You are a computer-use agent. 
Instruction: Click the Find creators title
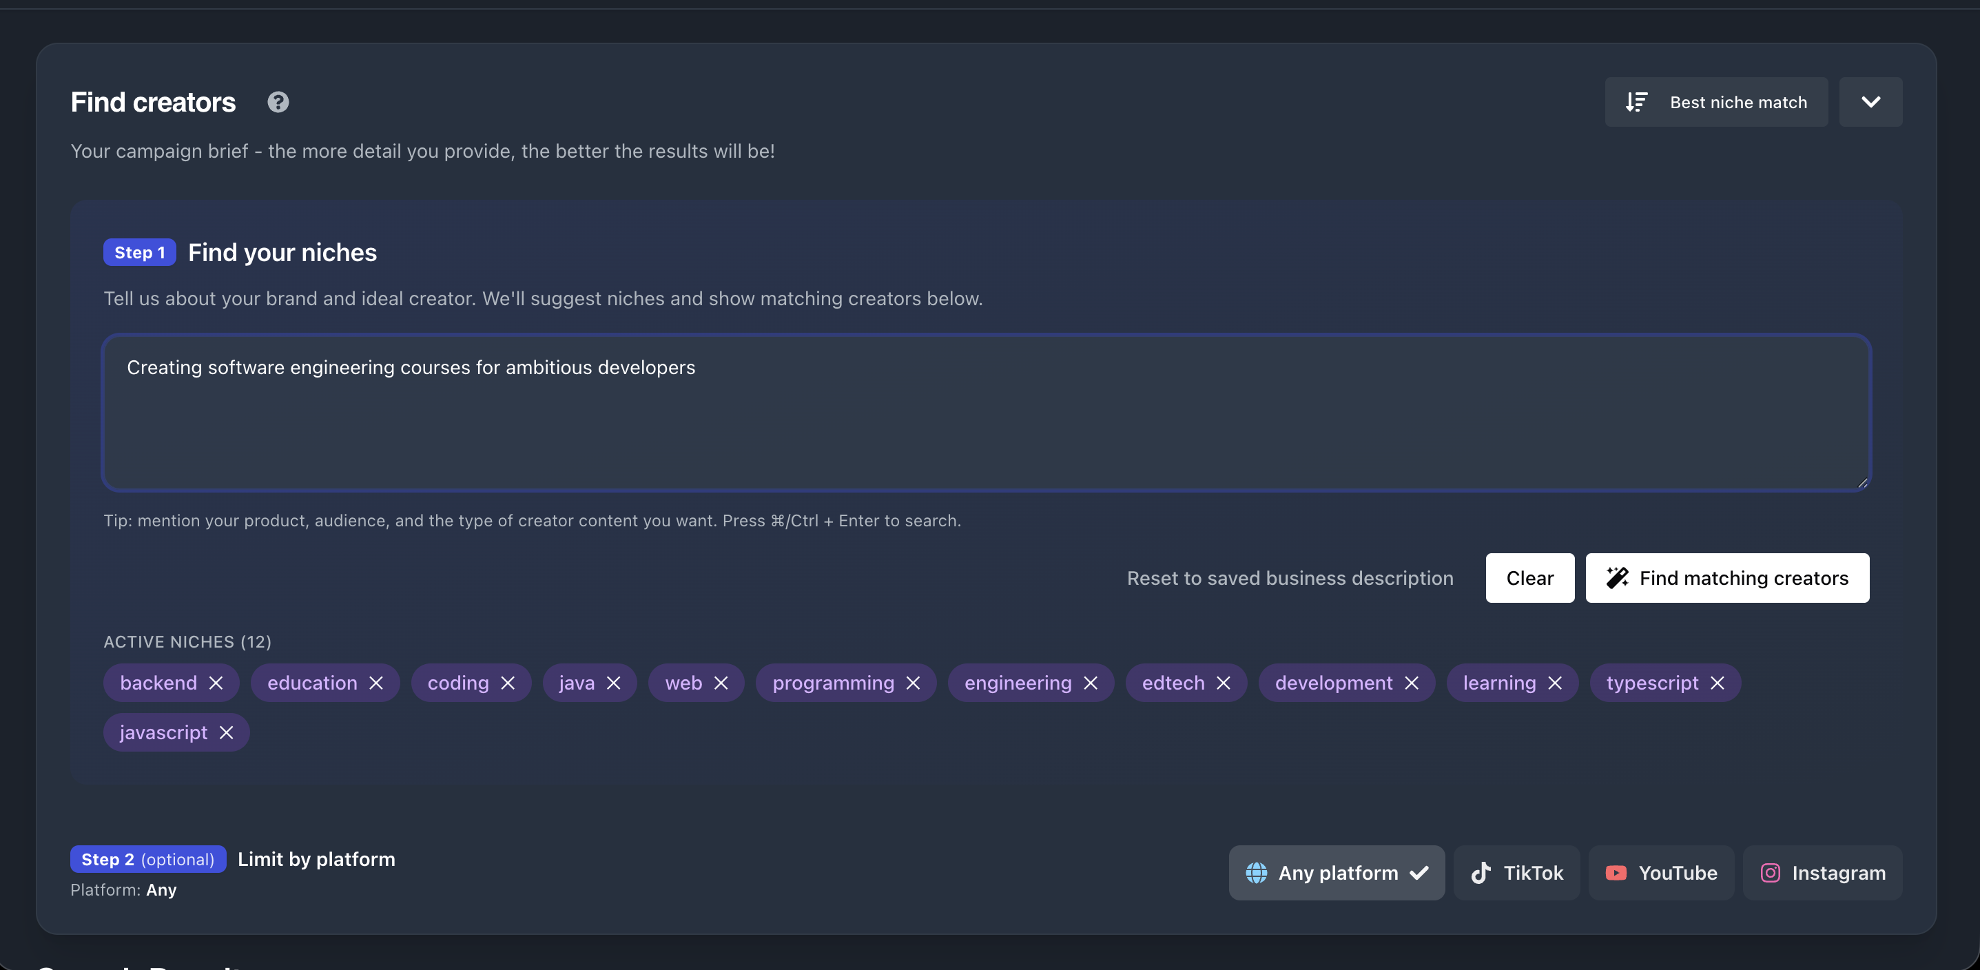[153, 102]
